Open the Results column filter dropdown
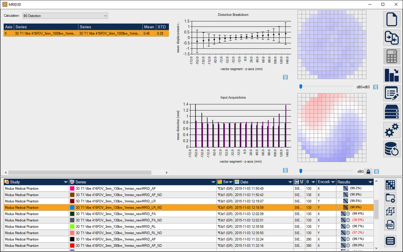Screen dimensions: 403x252 coord(370,182)
